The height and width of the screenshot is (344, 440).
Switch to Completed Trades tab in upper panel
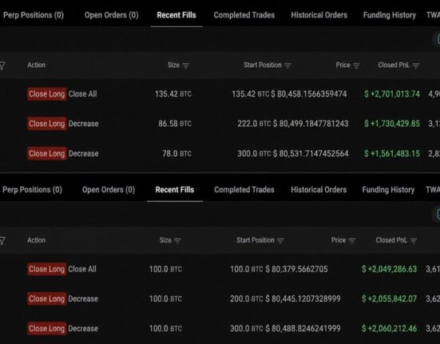tap(244, 15)
